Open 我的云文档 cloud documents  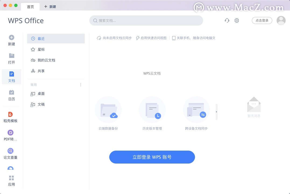click(56, 60)
